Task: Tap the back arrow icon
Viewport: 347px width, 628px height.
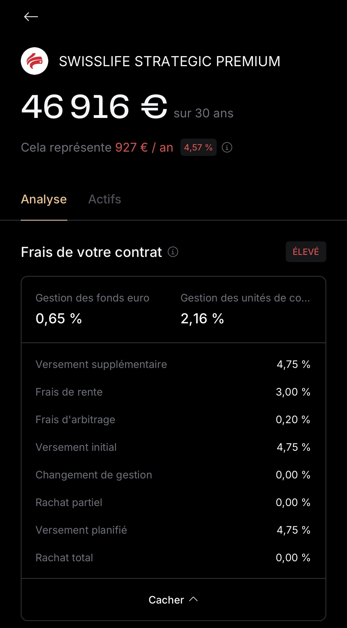Action: click(x=31, y=17)
